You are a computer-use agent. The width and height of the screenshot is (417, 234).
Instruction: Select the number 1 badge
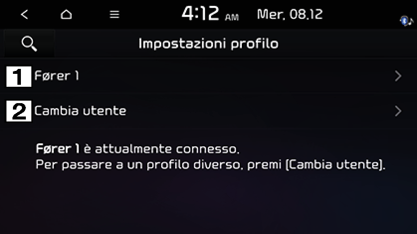click(x=19, y=76)
